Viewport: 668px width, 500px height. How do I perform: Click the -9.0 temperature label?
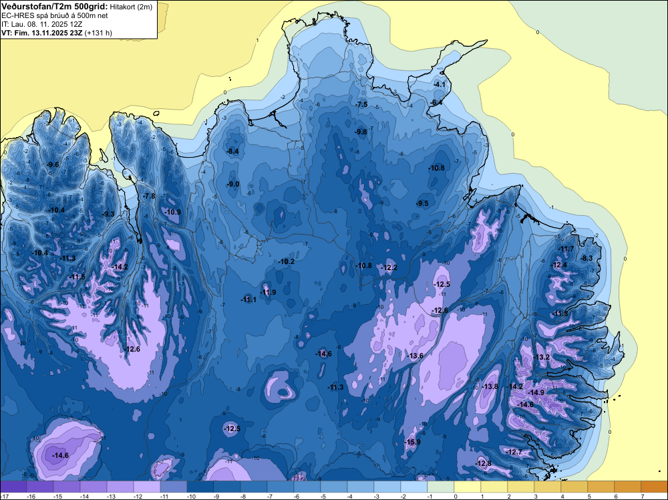pos(233,184)
